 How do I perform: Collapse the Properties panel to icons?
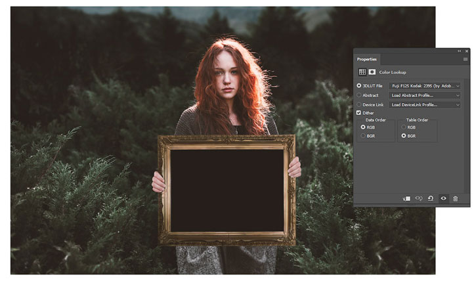(x=460, y=51)
